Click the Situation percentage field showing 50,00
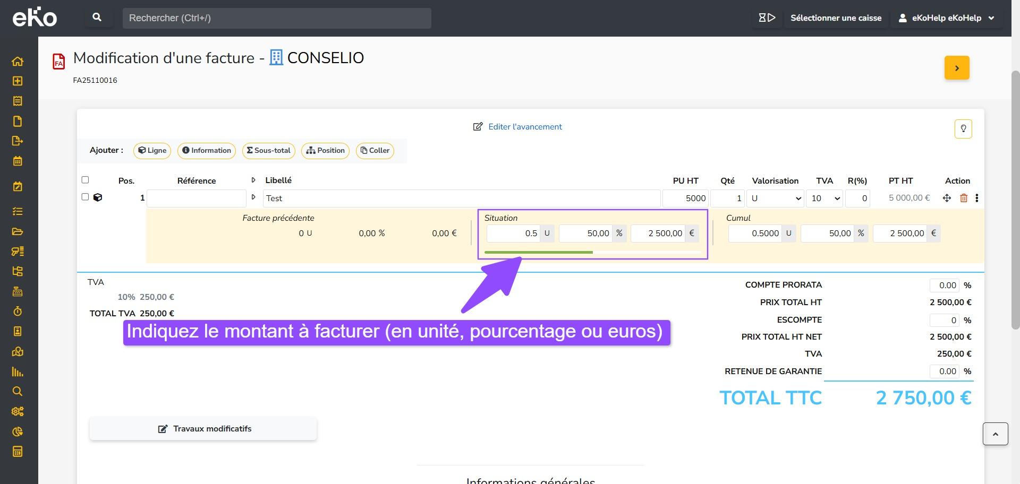 click(584, 234)
